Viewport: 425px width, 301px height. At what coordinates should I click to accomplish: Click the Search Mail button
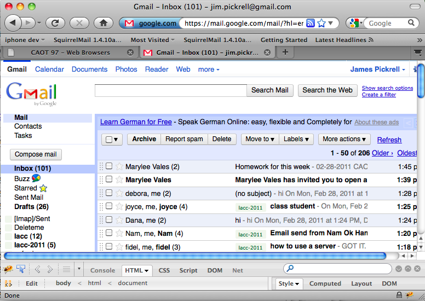pyautogui.click(x=270, y=90)
